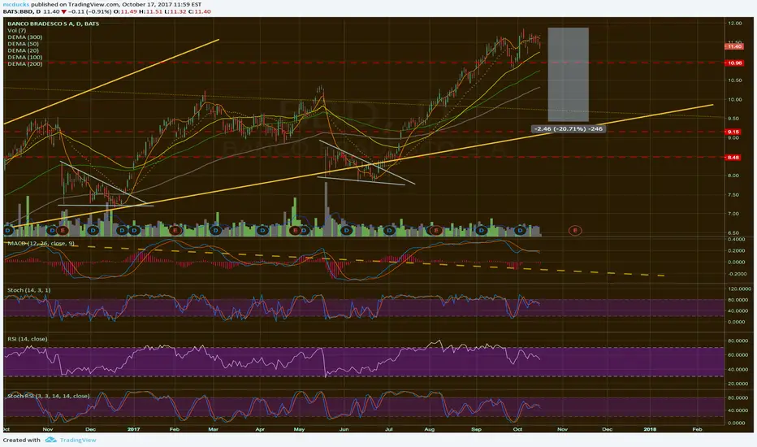Select the -2.46 (-20.71%) measurement label
This screenshot has height=447, width=757.
[569, 129]
